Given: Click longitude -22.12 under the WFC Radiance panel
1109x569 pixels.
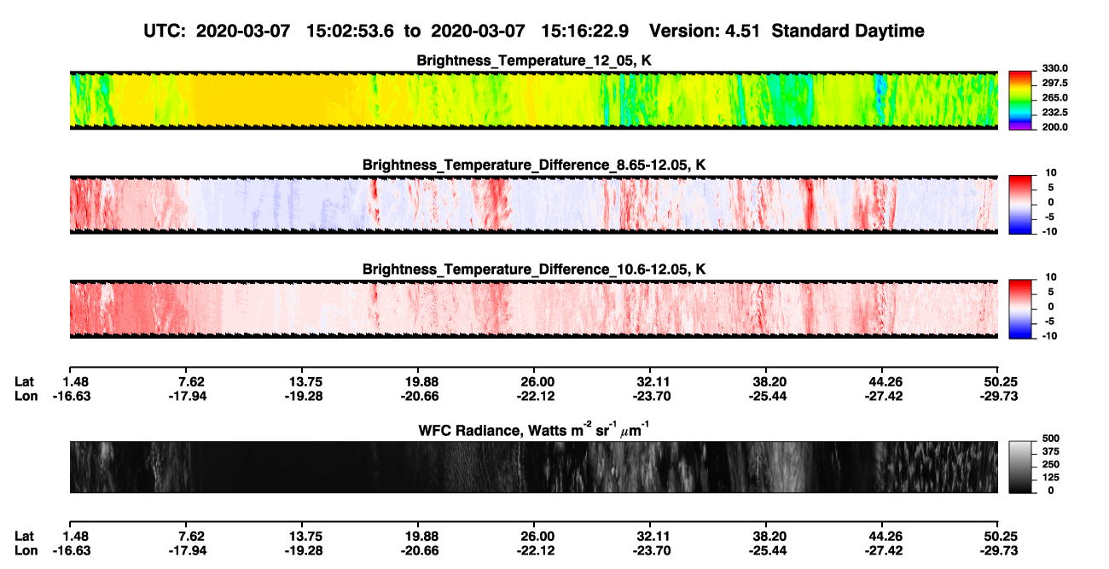Looking at the screenshot, I should (x=533, y=550).
